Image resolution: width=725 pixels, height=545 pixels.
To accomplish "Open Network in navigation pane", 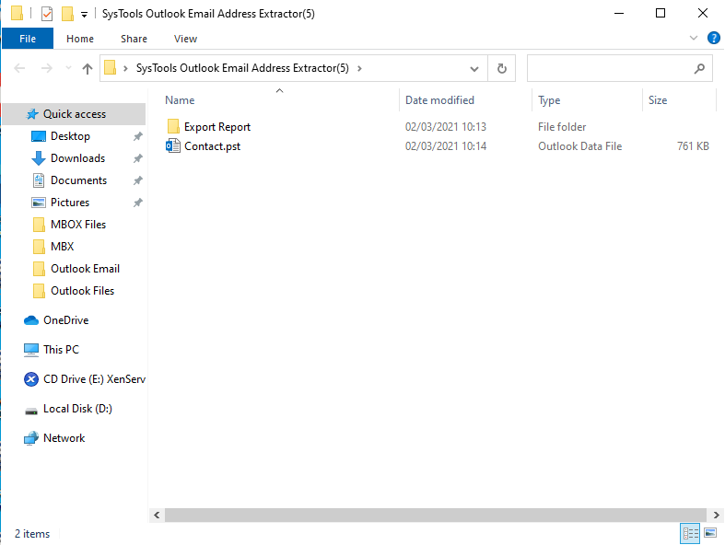I will [x=64, y=438].
